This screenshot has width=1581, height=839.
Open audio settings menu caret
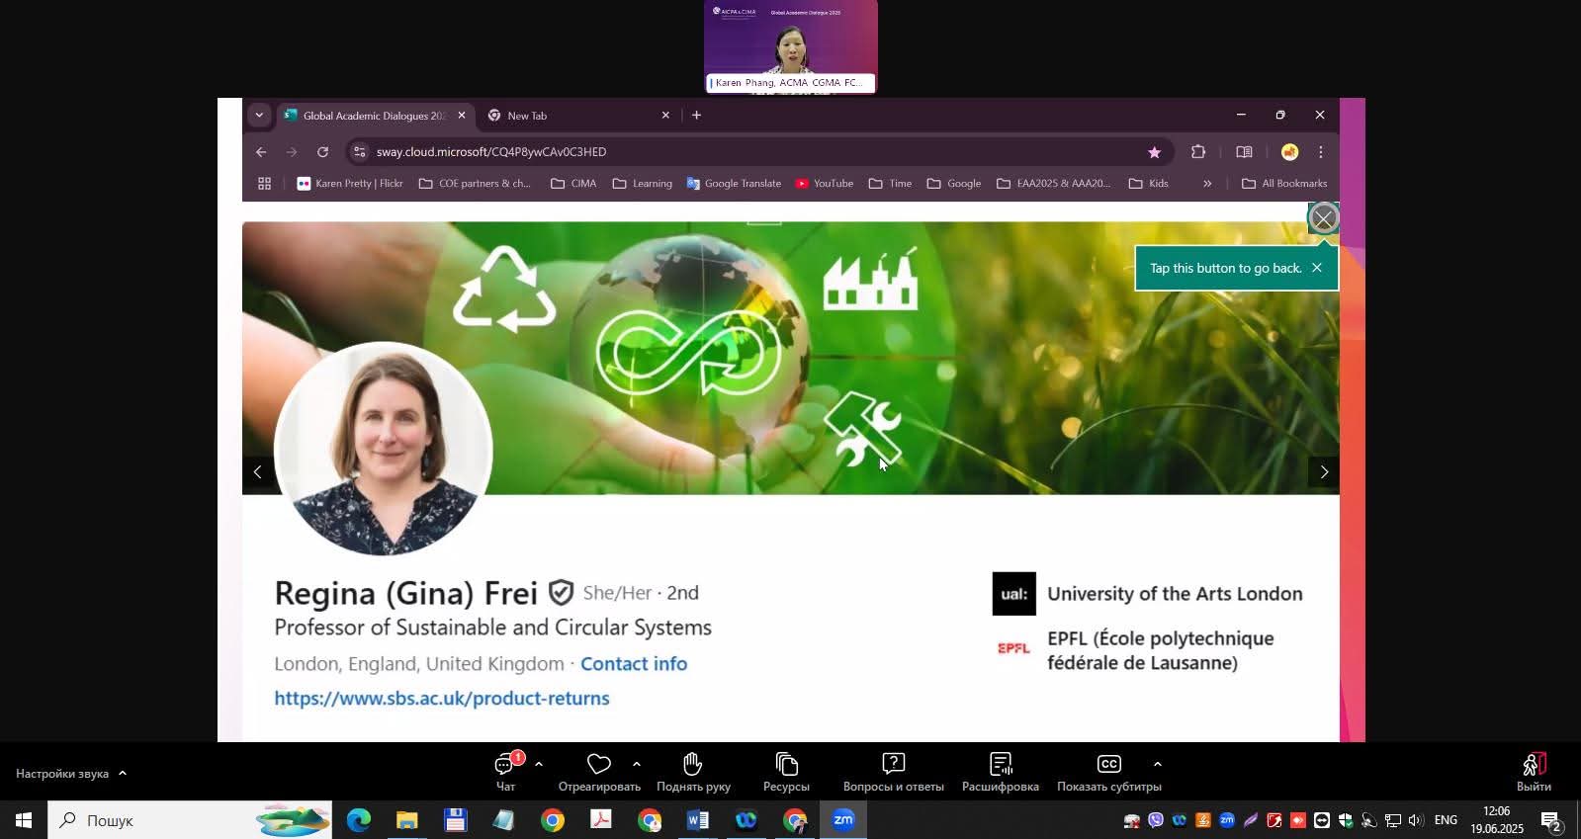[123, 774]
